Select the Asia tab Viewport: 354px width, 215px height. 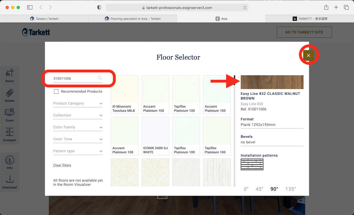pyautogui.click(x=221, y=19)
